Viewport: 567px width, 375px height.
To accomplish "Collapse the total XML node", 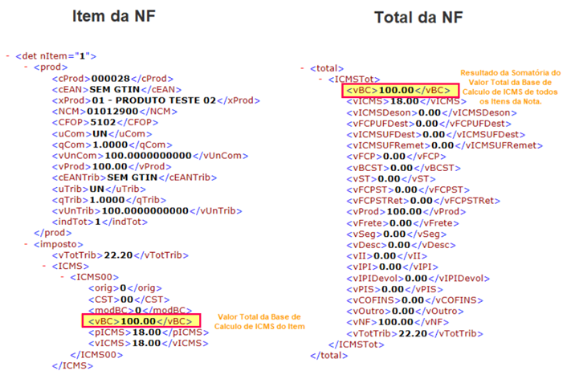I will [x=302, y=69].
